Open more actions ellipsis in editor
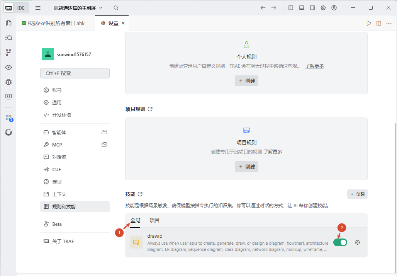 [x=389, y=23]
